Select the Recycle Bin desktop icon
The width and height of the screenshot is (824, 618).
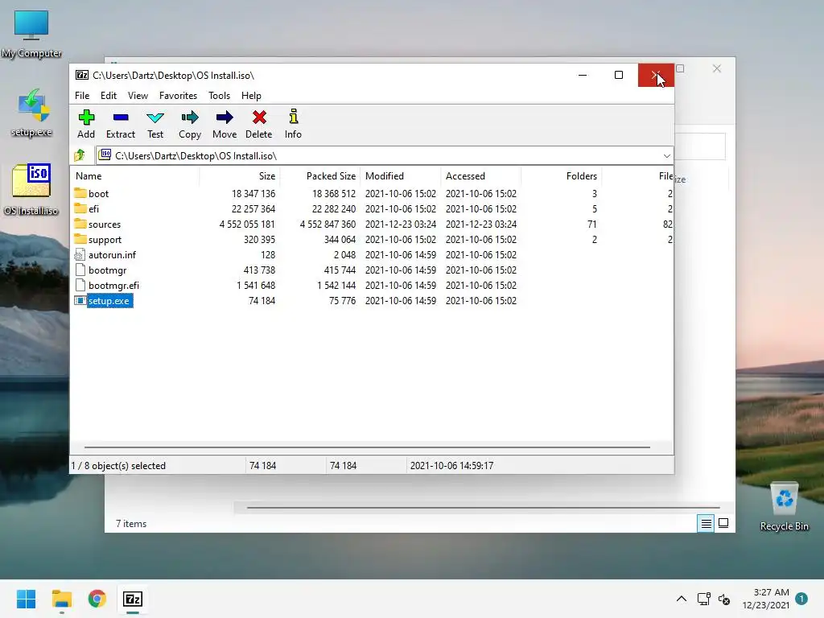784,507
